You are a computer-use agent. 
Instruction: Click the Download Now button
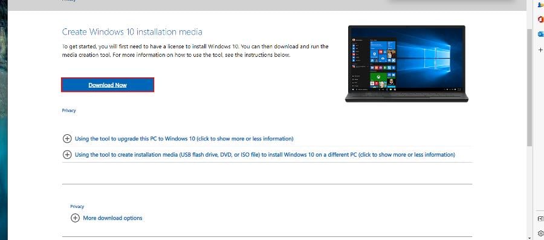pos(108,85)
